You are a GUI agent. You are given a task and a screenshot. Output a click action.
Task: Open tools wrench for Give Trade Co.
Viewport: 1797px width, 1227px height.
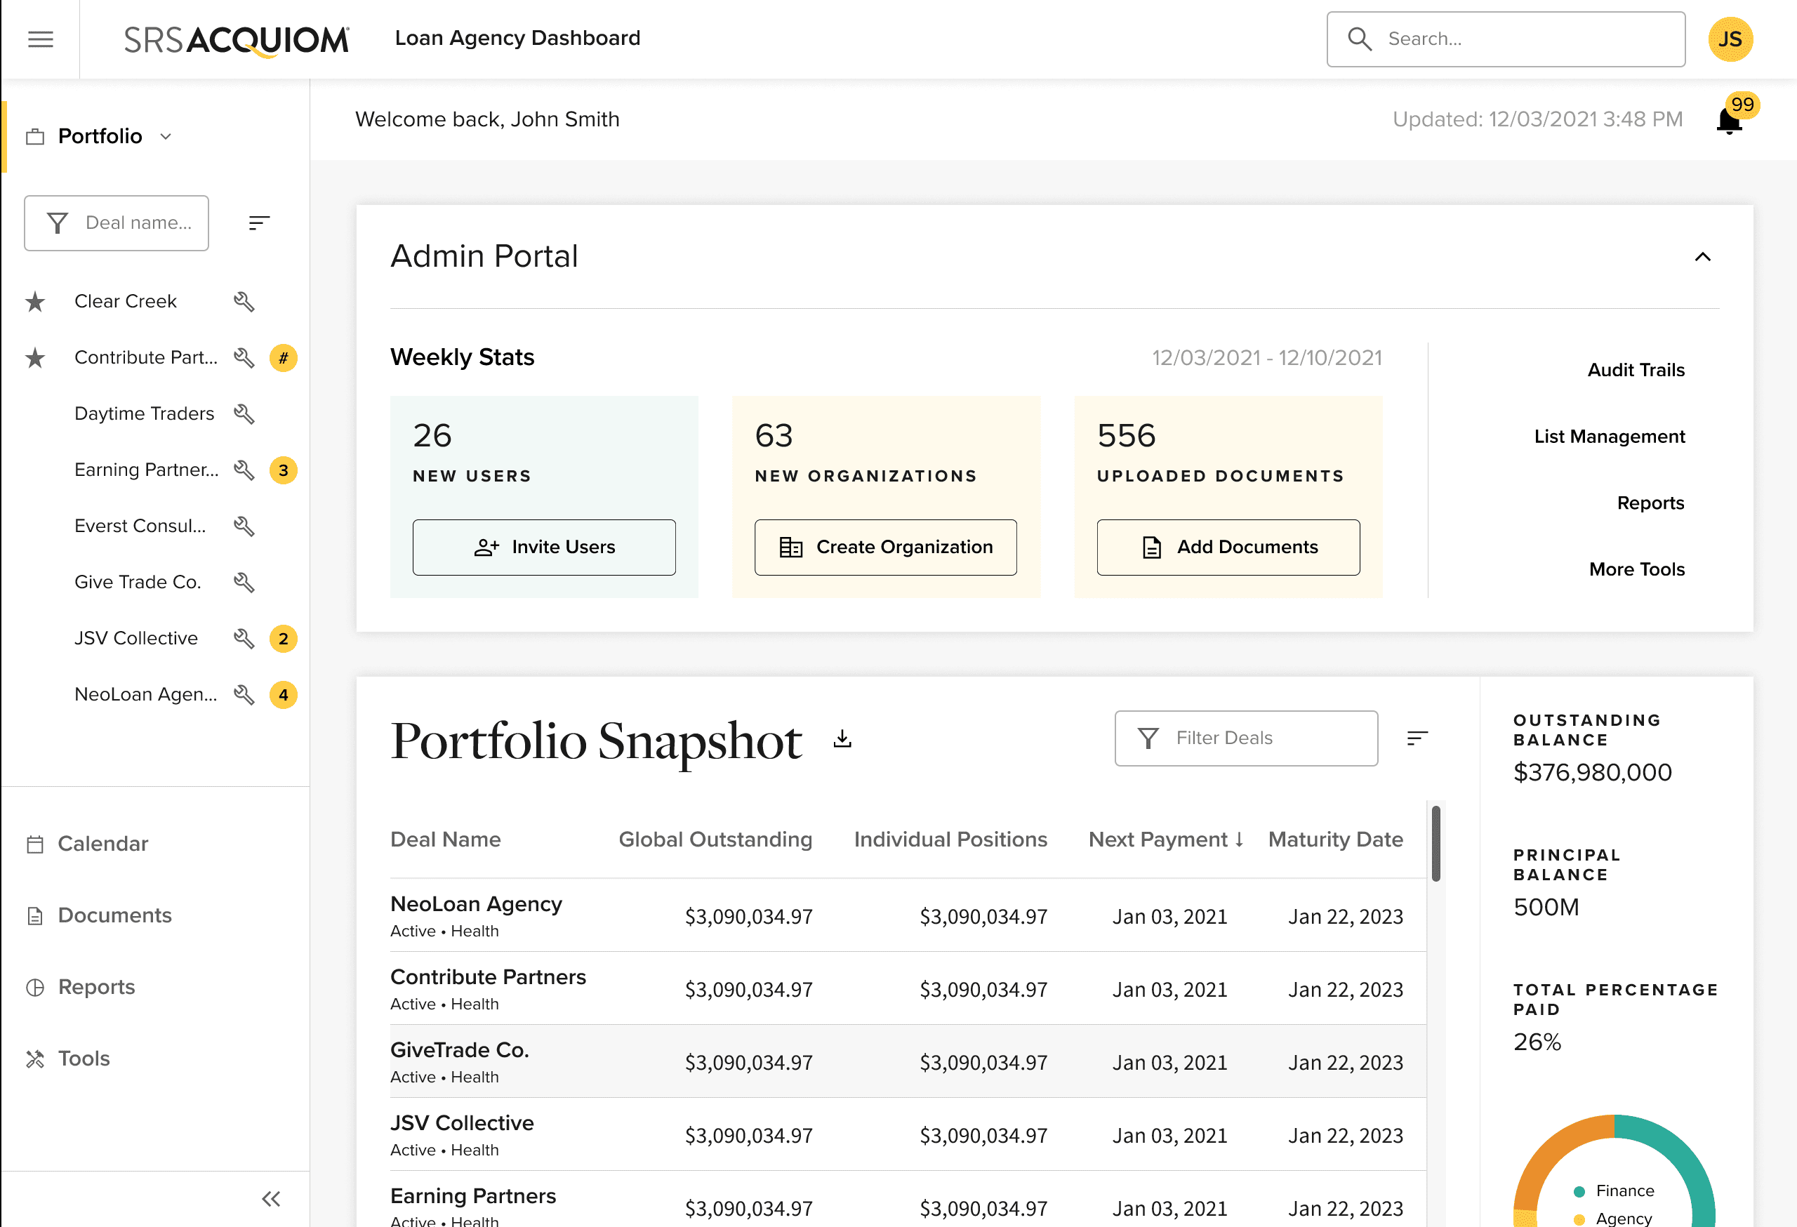244,582
